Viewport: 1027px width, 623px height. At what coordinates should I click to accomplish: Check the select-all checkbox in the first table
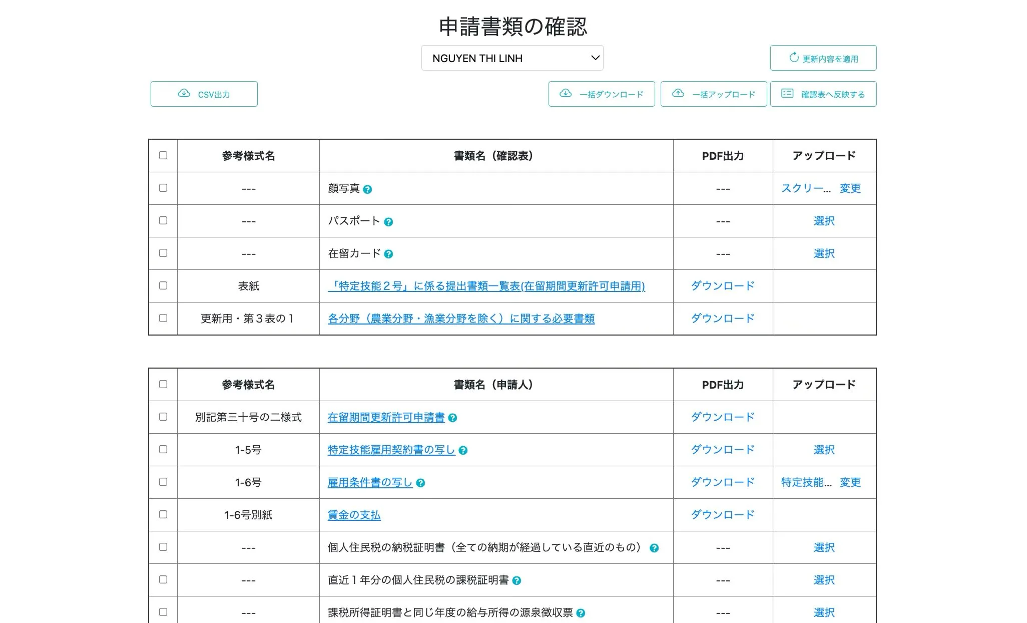pyautogui.click(x=163, y=156)
